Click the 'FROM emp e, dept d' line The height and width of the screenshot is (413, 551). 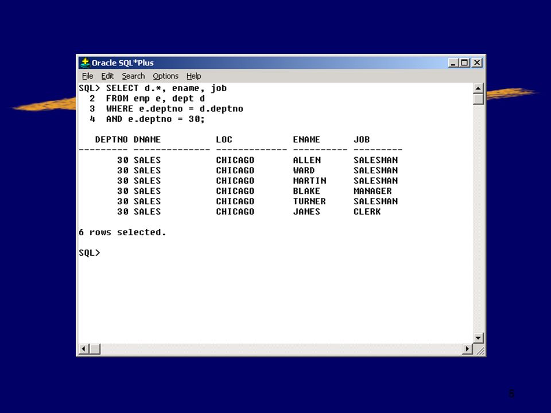point(156,98)
